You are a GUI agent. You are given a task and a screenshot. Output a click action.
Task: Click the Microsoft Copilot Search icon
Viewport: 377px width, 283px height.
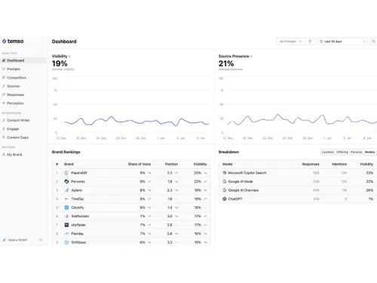[225, 173]
